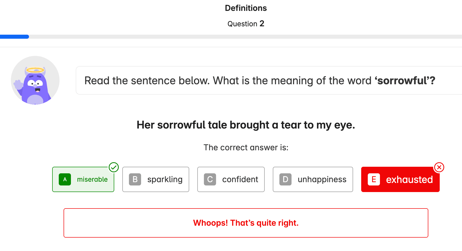Click the green letter A badge

[65, 179]
